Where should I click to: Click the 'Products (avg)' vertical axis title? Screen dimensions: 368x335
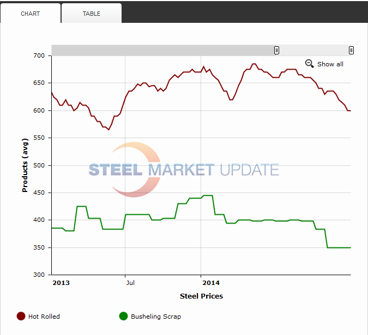(x=25, y=165)
